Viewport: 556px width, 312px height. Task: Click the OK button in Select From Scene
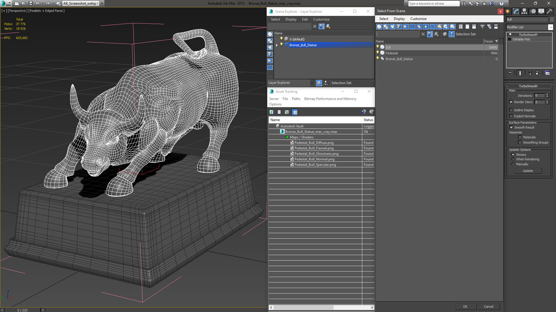coord(465,307)
